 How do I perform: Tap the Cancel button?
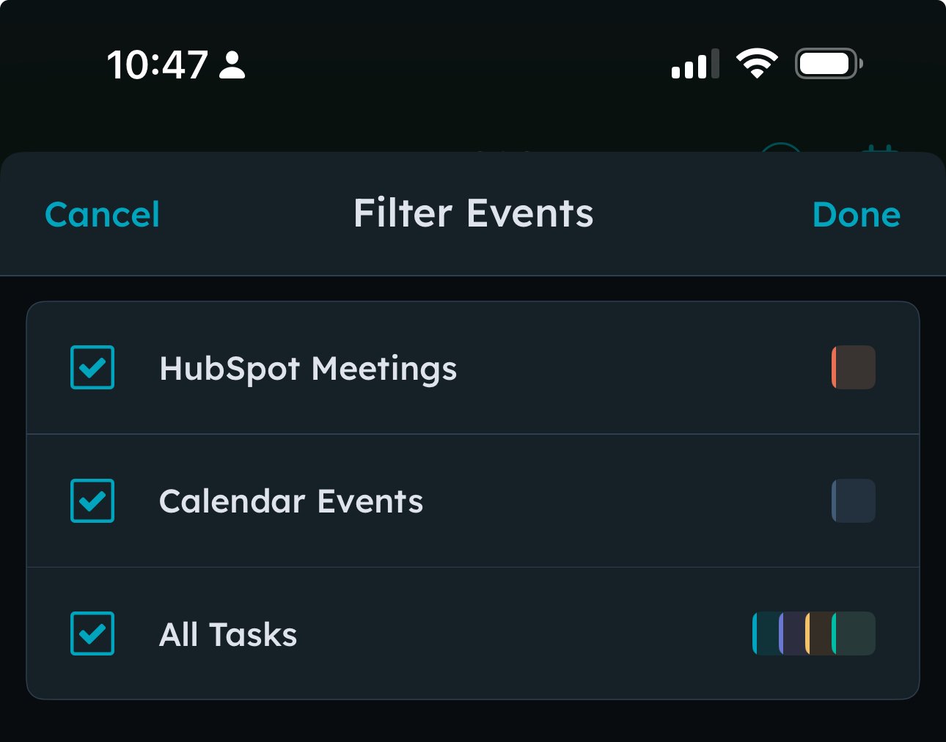click(x=102, y=215)
